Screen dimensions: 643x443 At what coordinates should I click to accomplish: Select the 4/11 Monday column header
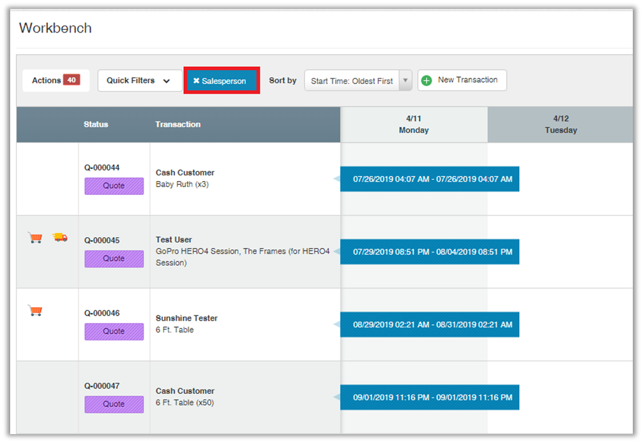414,124
